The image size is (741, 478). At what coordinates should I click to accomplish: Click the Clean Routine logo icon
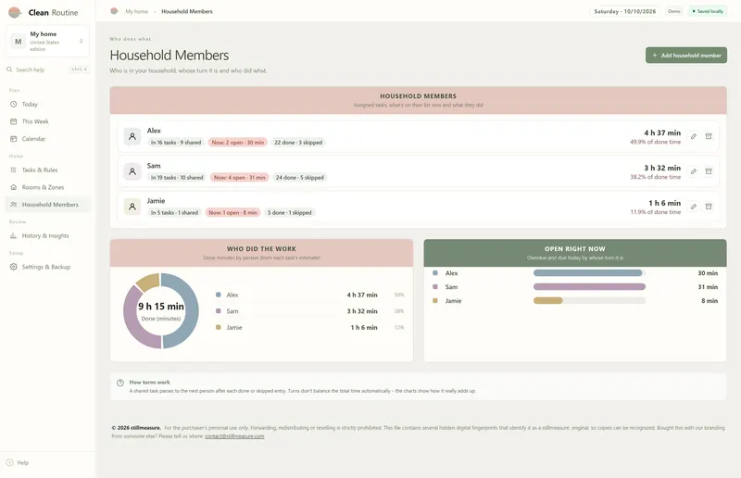point(15,12)
